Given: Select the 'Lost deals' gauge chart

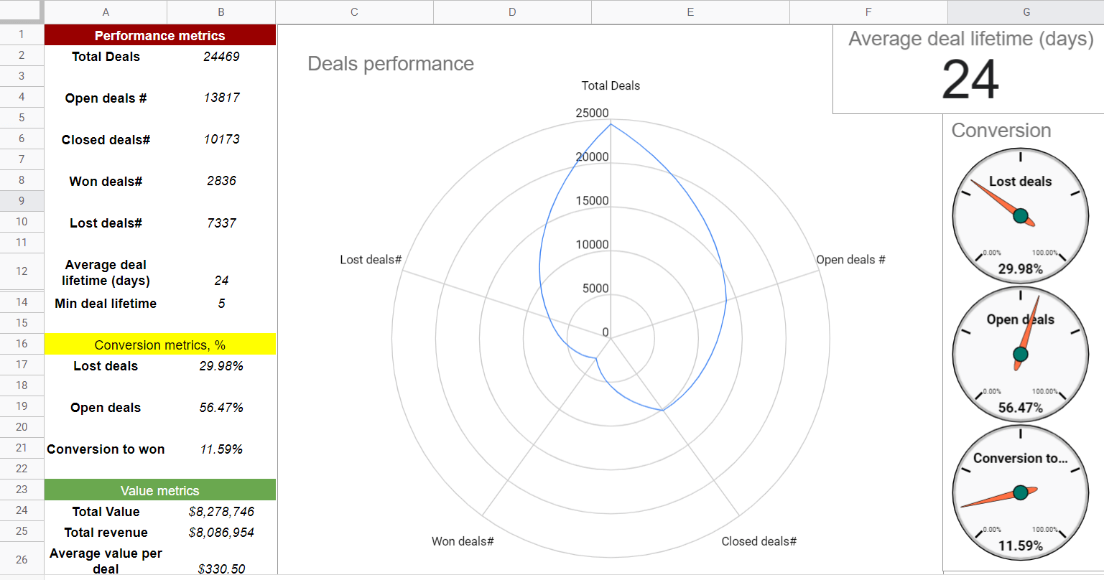Looking at the screenshot, I should (x=1020, y=214).
